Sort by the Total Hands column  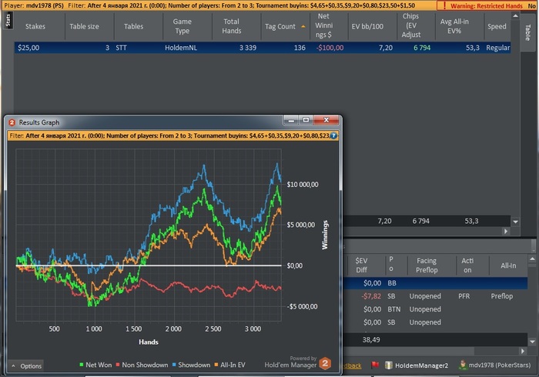[231, 26]
